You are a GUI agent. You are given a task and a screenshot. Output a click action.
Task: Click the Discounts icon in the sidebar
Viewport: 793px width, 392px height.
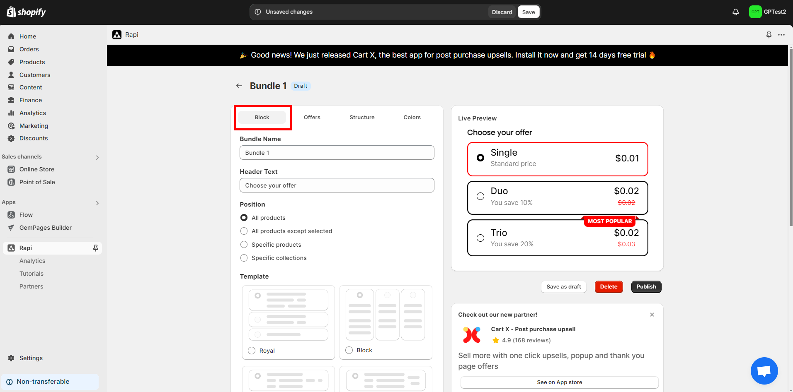coord(11,138)
